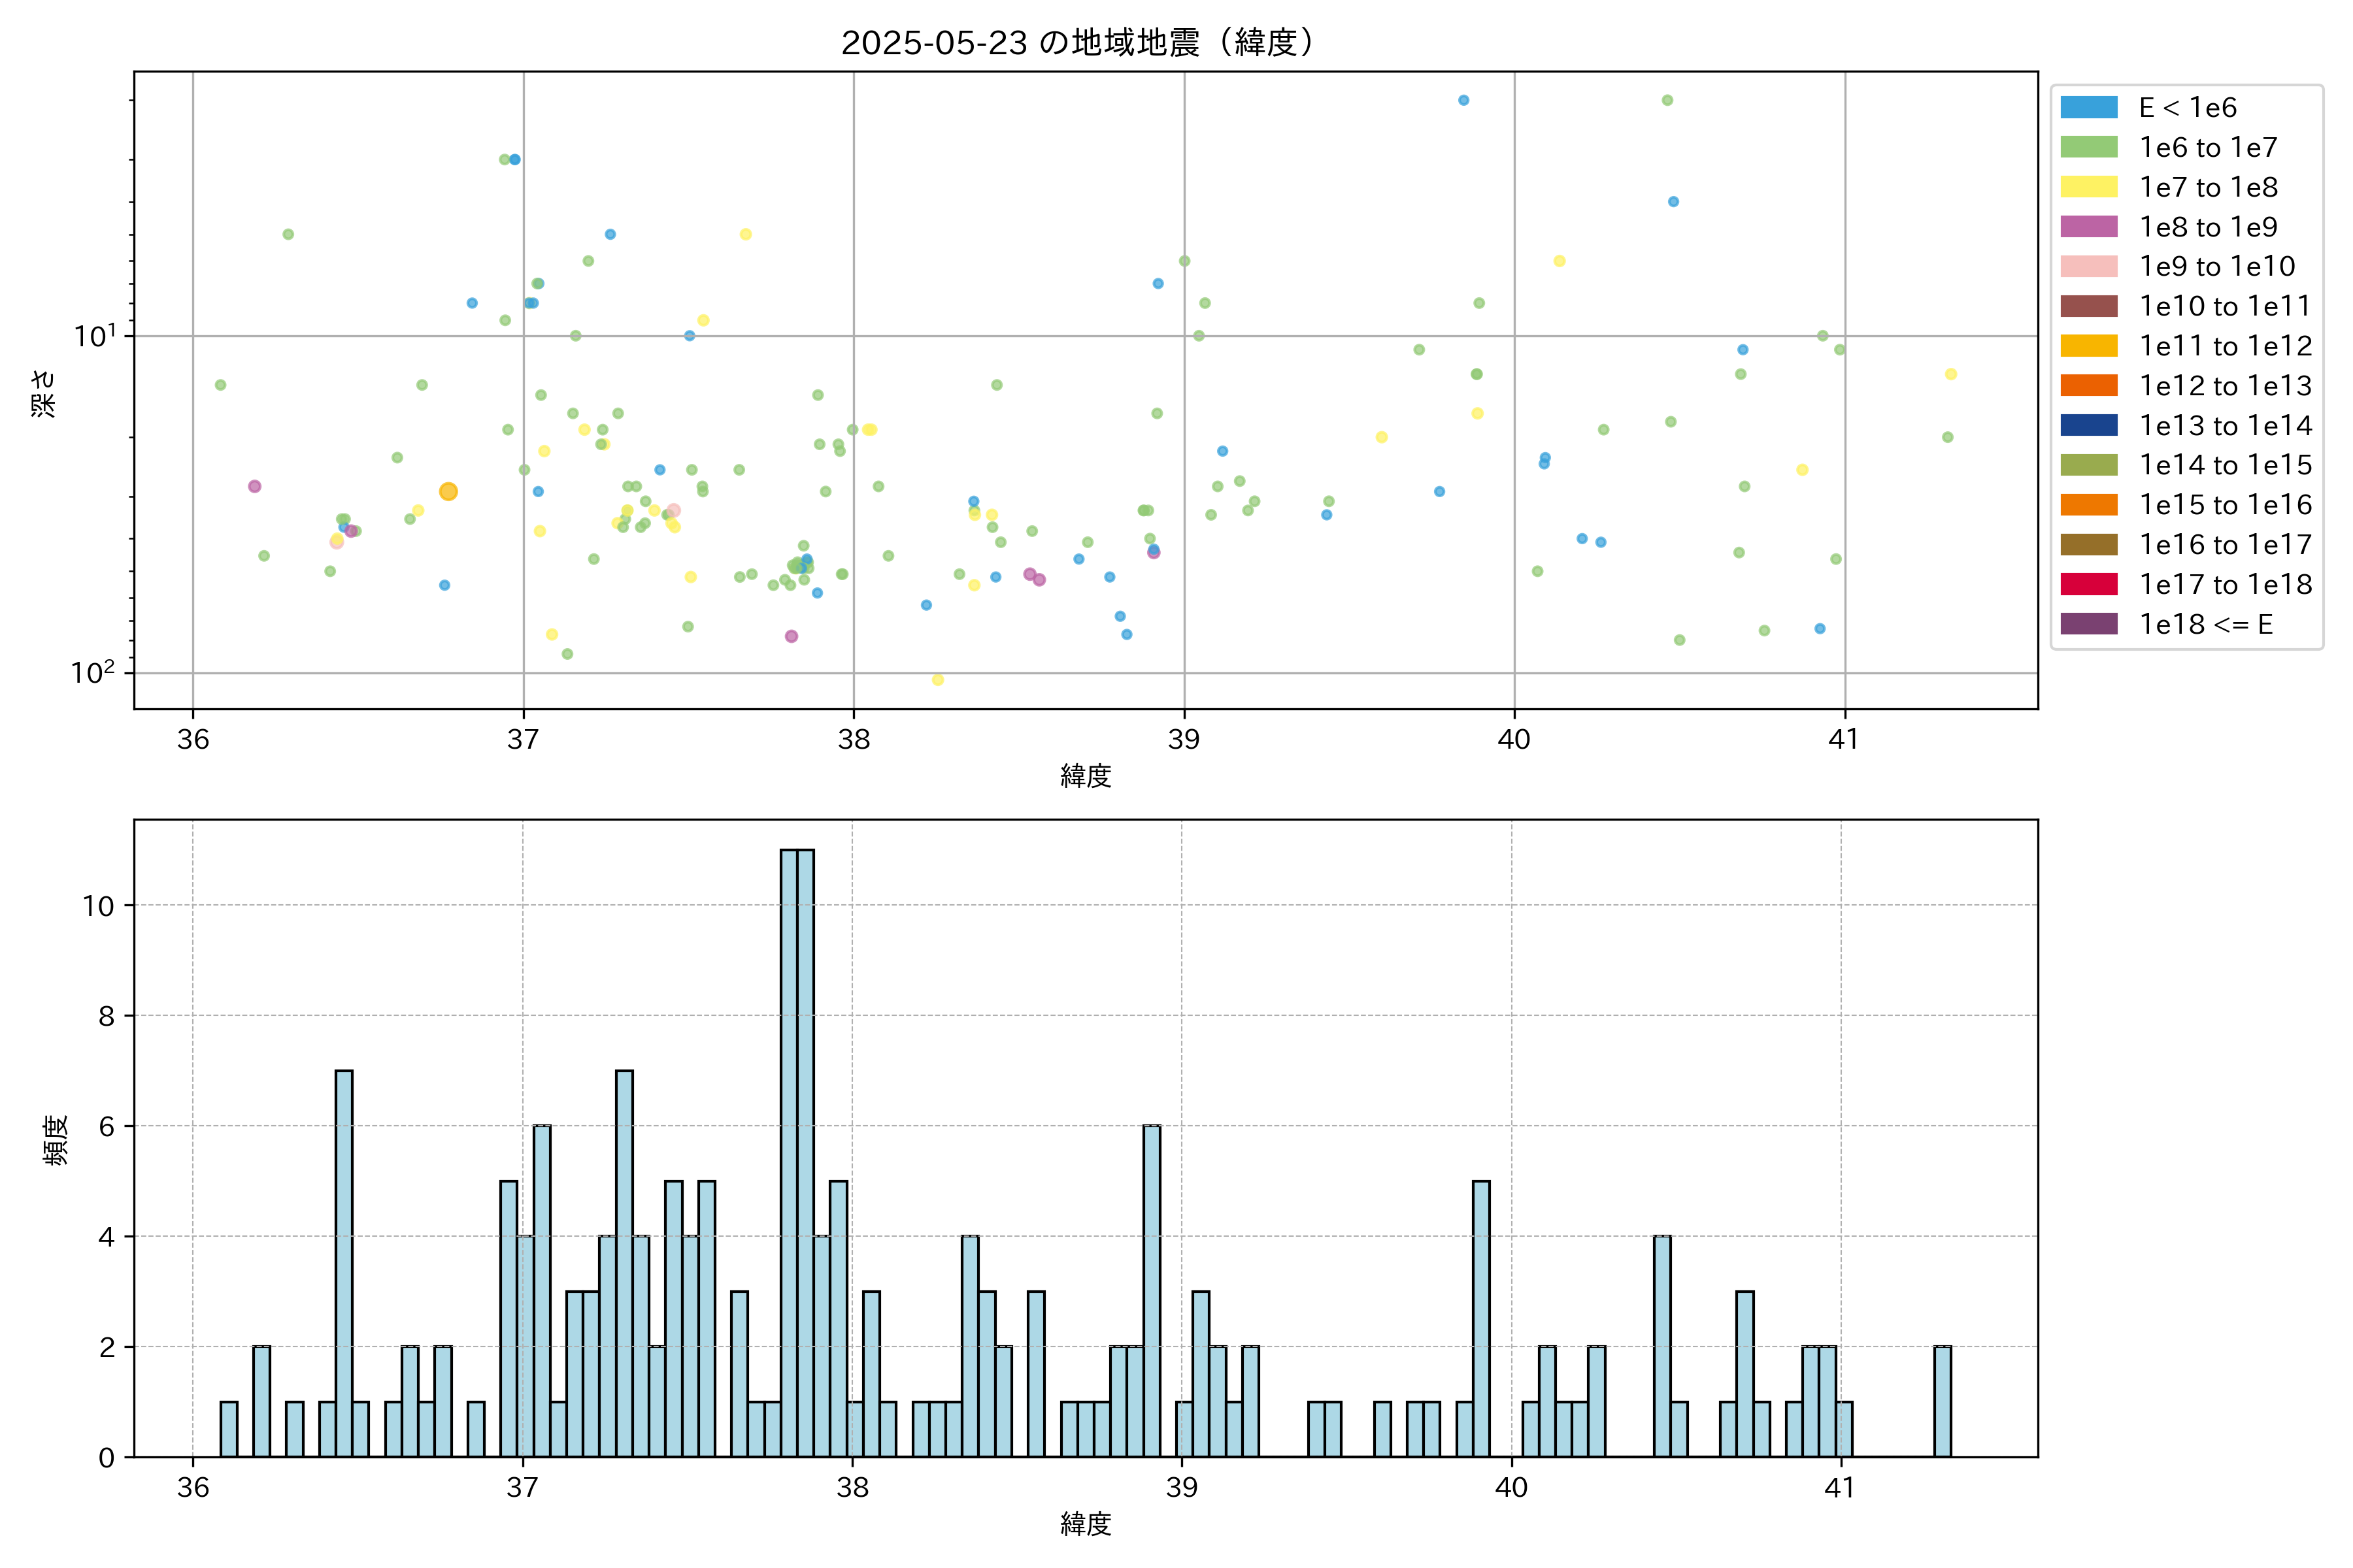Viewport: 2353px width, 1568px height.
Task: Click the 1e15 to 1e16 legend label
Action: [x=2225, y=505]
